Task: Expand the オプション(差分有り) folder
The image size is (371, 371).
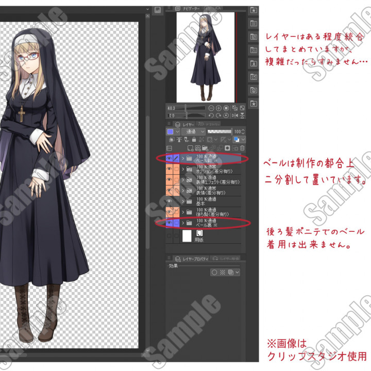Action: coord(183,169)
